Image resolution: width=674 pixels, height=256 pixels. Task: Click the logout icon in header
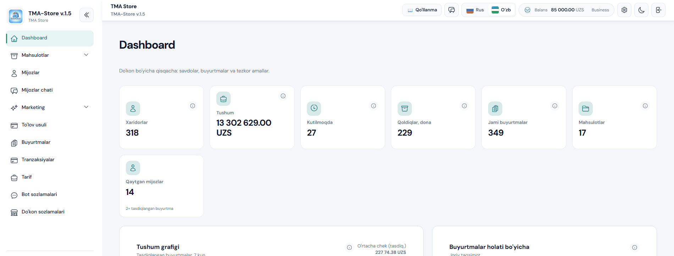[658, 10]
